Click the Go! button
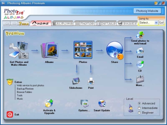 click(161, 23)
